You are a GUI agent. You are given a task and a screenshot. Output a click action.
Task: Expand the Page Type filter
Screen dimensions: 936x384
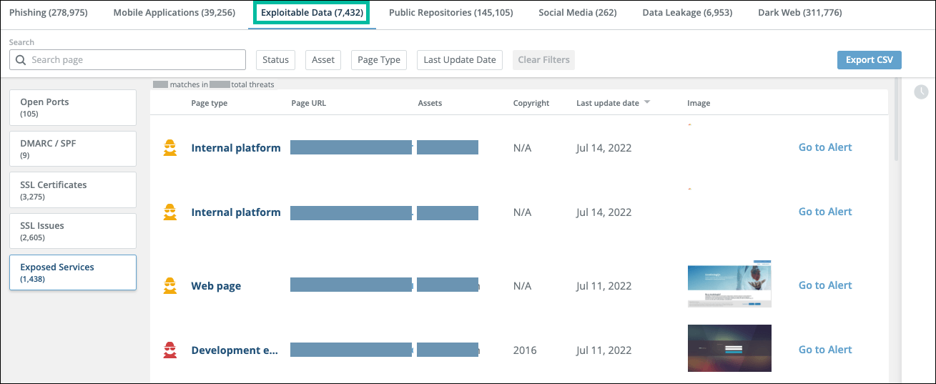[378, 60]
